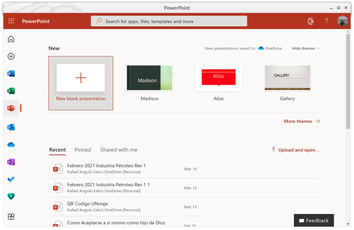This screenshot has height=230, width=354.
Task: Open Outlook from the sidebar
Action: pos(11,127)
